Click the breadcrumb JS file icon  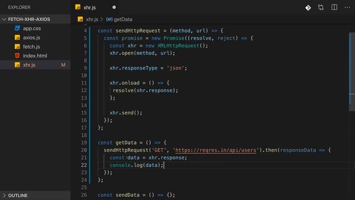point(80,19)
